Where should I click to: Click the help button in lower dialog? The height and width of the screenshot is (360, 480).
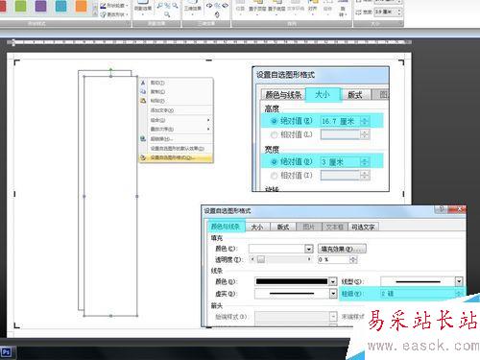click(x=442, y=209)
